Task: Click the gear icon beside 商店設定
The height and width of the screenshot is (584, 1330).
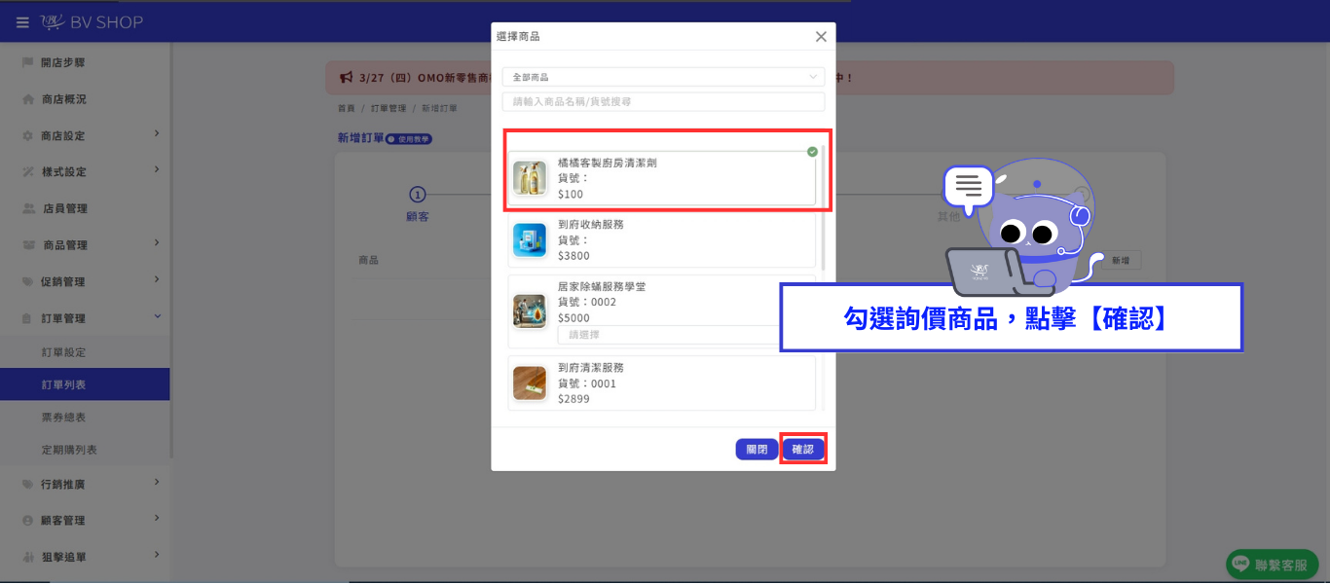Action: tap(27, 135)
